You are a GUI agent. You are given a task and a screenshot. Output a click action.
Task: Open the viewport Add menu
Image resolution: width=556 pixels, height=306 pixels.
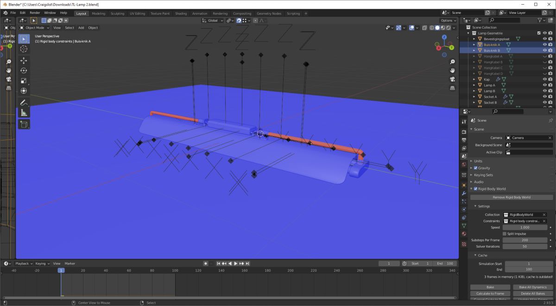coord(81,27)
